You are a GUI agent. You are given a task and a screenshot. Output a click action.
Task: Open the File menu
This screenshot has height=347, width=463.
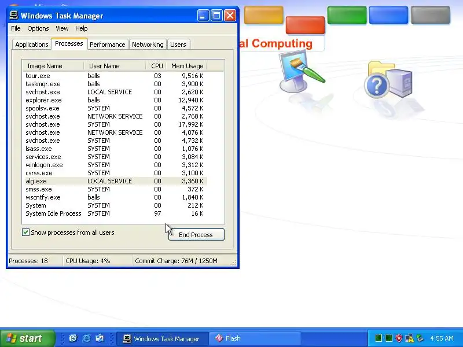(x=16, y=28)
